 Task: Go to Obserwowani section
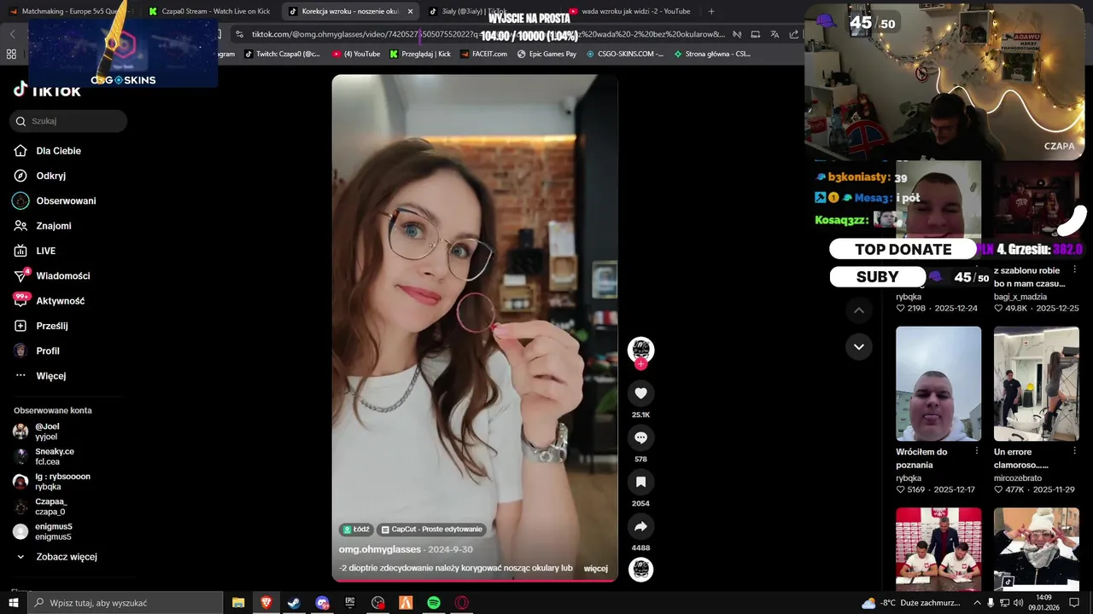coord(66,201)
